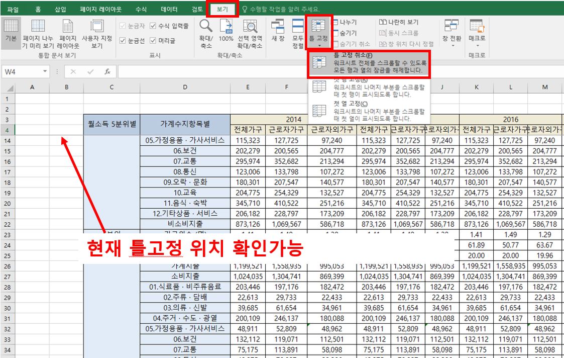The image size is (564, 358).
Task: Open the 삽입 tab
Action: pos(60,10)
